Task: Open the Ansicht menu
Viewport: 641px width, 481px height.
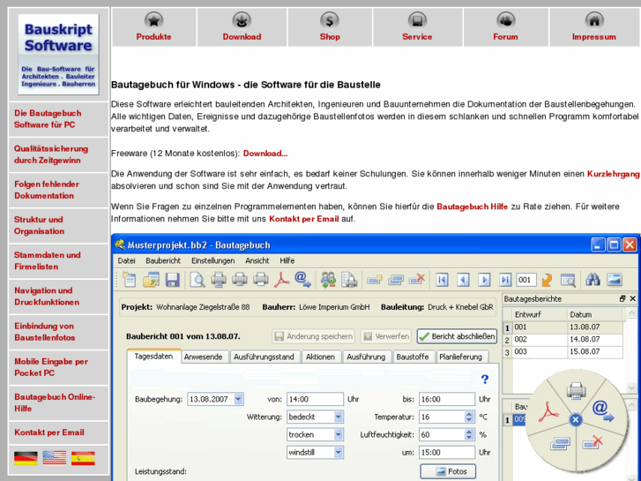Action: tap(257, 260)
